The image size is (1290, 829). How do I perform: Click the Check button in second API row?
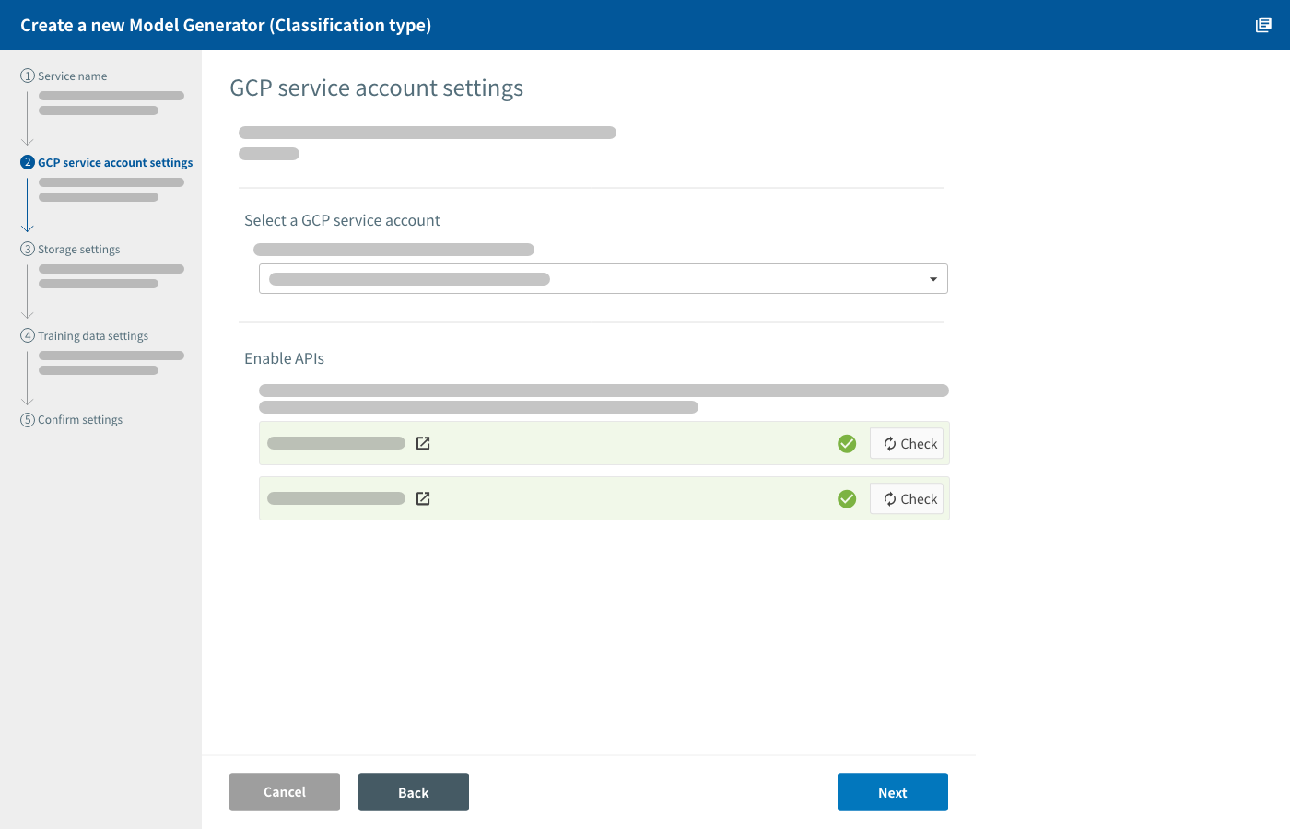907,498
